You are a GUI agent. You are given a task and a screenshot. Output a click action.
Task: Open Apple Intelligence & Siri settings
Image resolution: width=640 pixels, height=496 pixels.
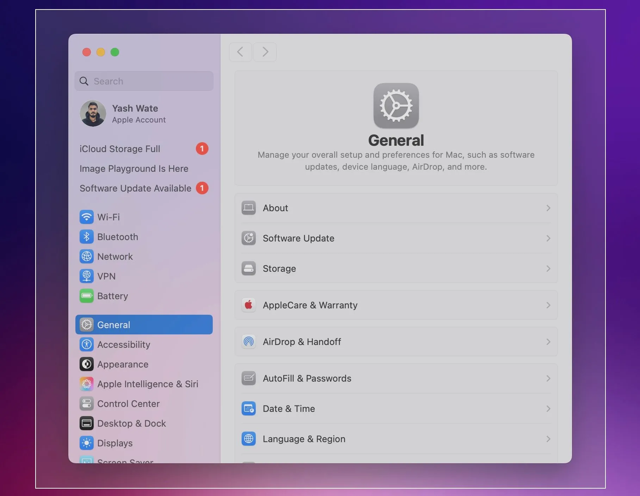click(87, 384)
